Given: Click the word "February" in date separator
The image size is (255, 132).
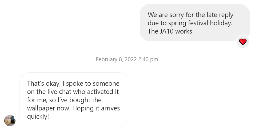Looking at the screenshot, I should point(106,59).
